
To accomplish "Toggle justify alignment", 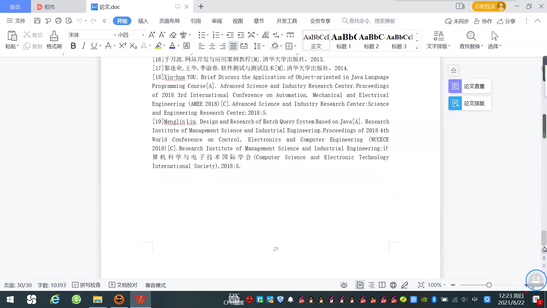I will 233,46.
